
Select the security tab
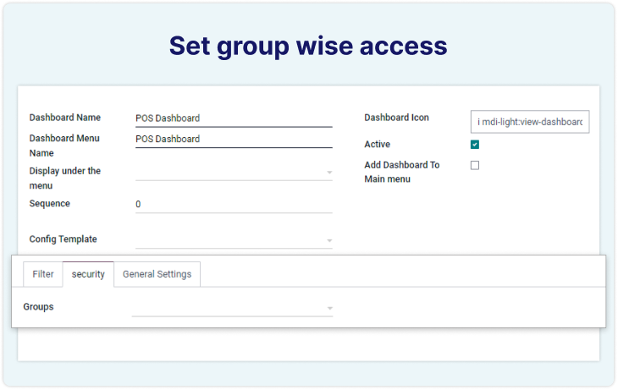[88, 274]
